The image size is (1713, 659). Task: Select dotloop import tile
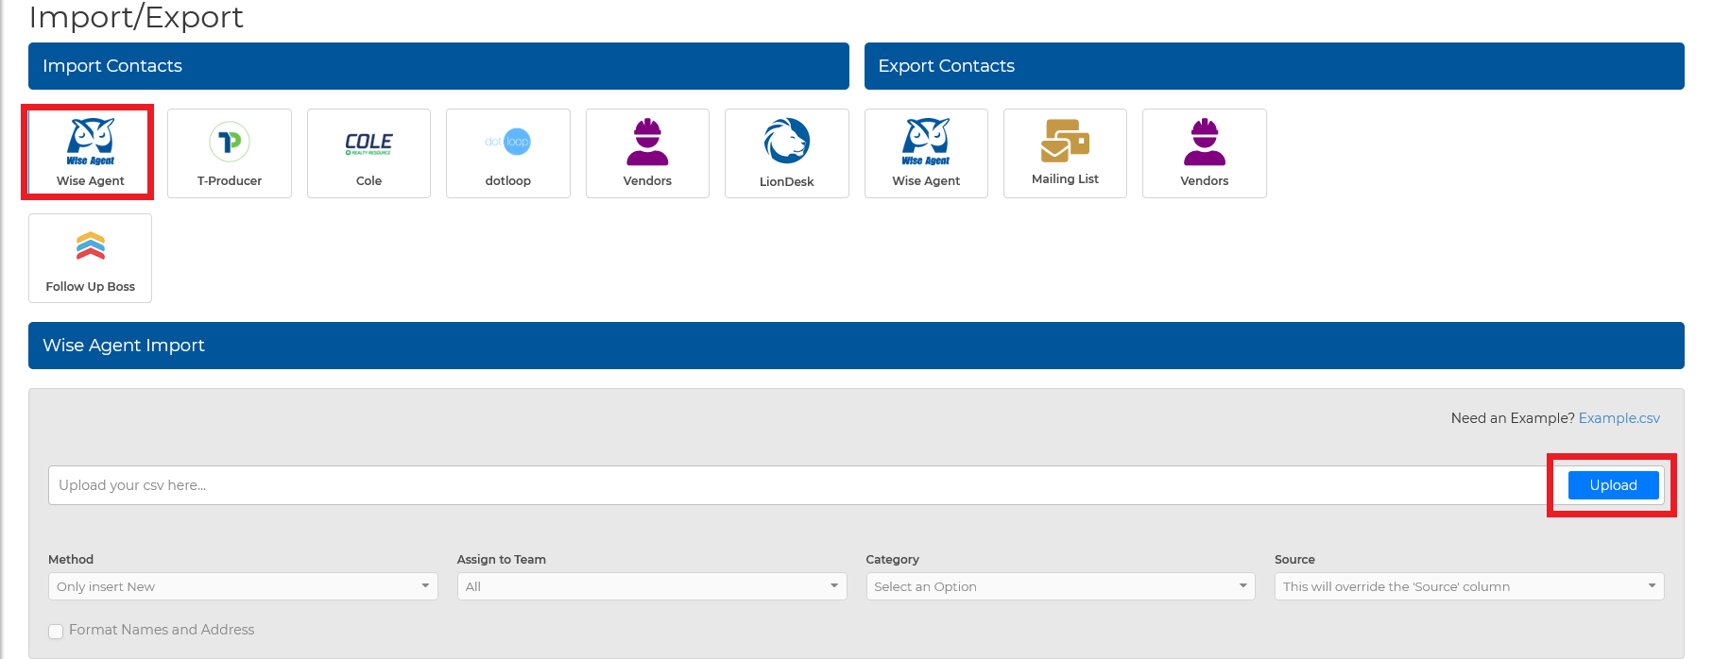pos(508,153)
